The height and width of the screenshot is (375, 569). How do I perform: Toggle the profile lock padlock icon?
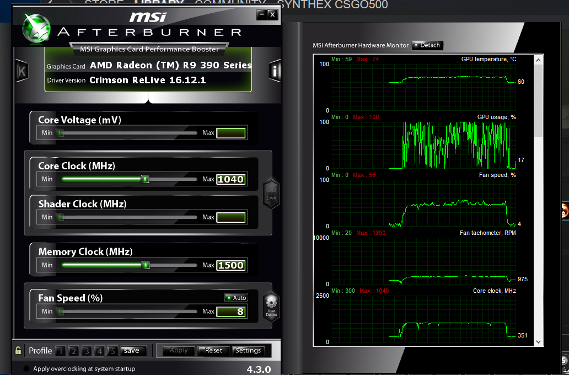pyautogui.click(x=18, y=350)
